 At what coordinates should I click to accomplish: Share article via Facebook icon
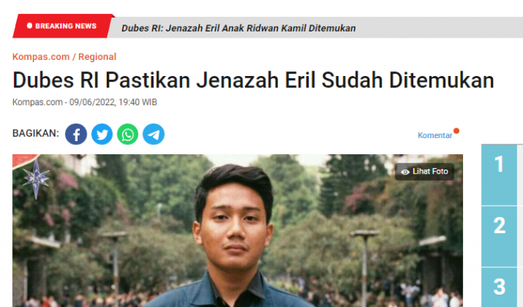76,134
